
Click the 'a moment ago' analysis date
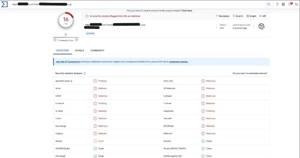click(x=240, y=28)
